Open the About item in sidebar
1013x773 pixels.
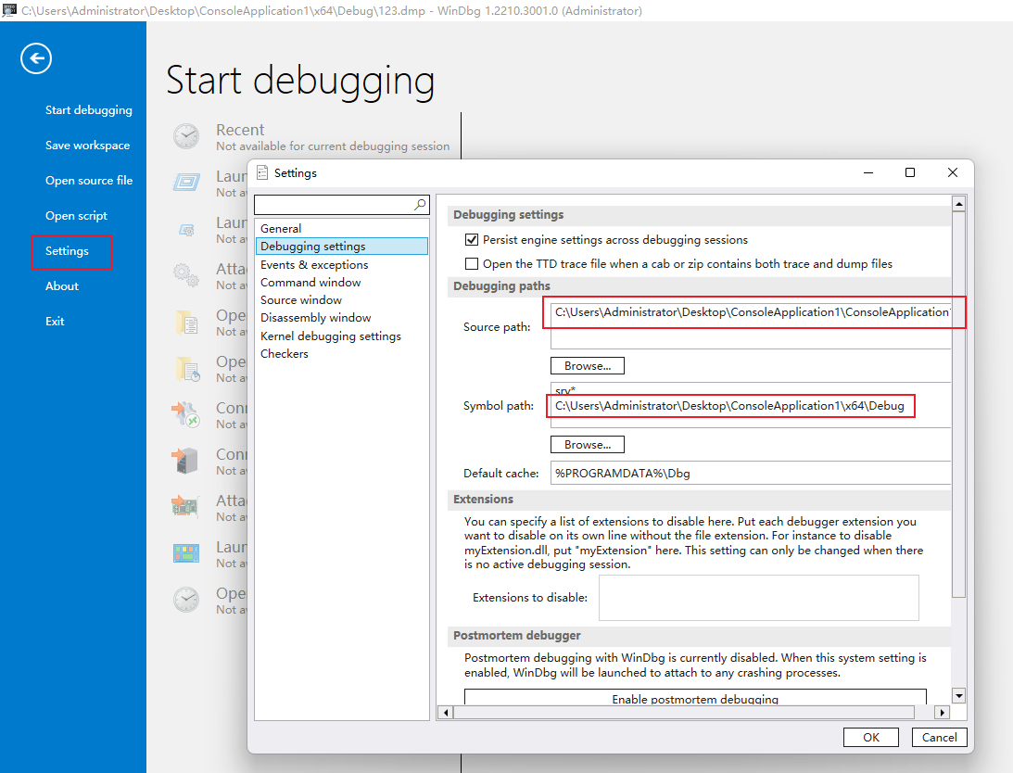62,286
